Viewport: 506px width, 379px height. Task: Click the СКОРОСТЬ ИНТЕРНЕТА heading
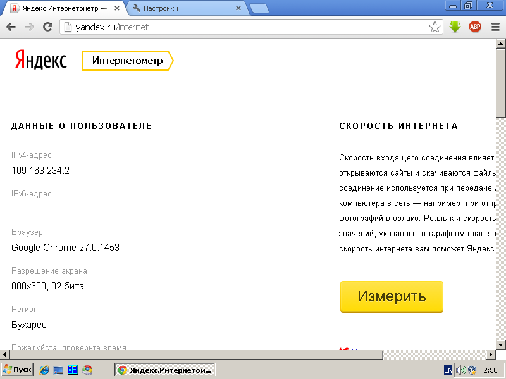pyautogui.click(x=398, y=126)
